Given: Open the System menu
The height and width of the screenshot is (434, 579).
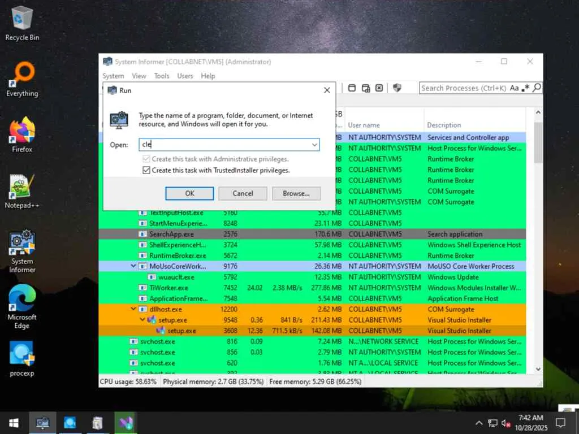Looking at the screenshot, I should click(x=113, y=76).
